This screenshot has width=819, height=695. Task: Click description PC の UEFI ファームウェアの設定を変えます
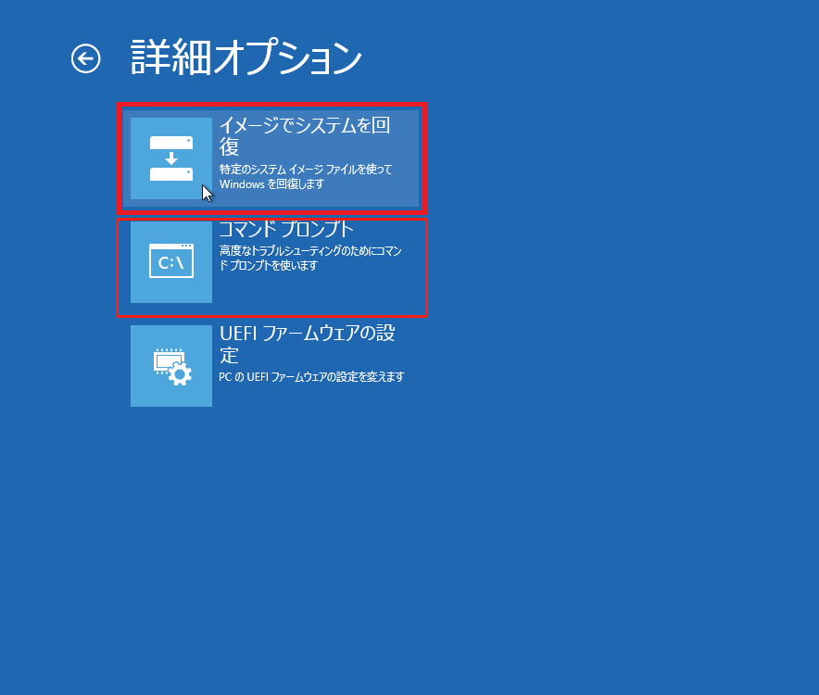[311, 377]
